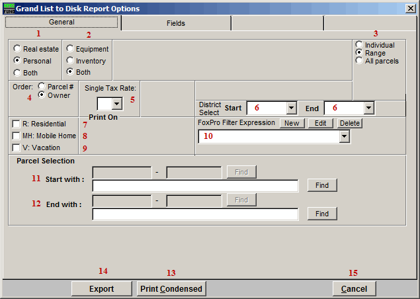Select the All parcels option
The image size is (420, 299).
click(359, 61)
